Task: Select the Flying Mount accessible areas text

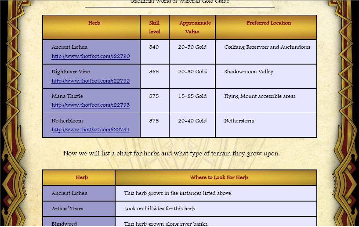Action: (x=260, y=97)
